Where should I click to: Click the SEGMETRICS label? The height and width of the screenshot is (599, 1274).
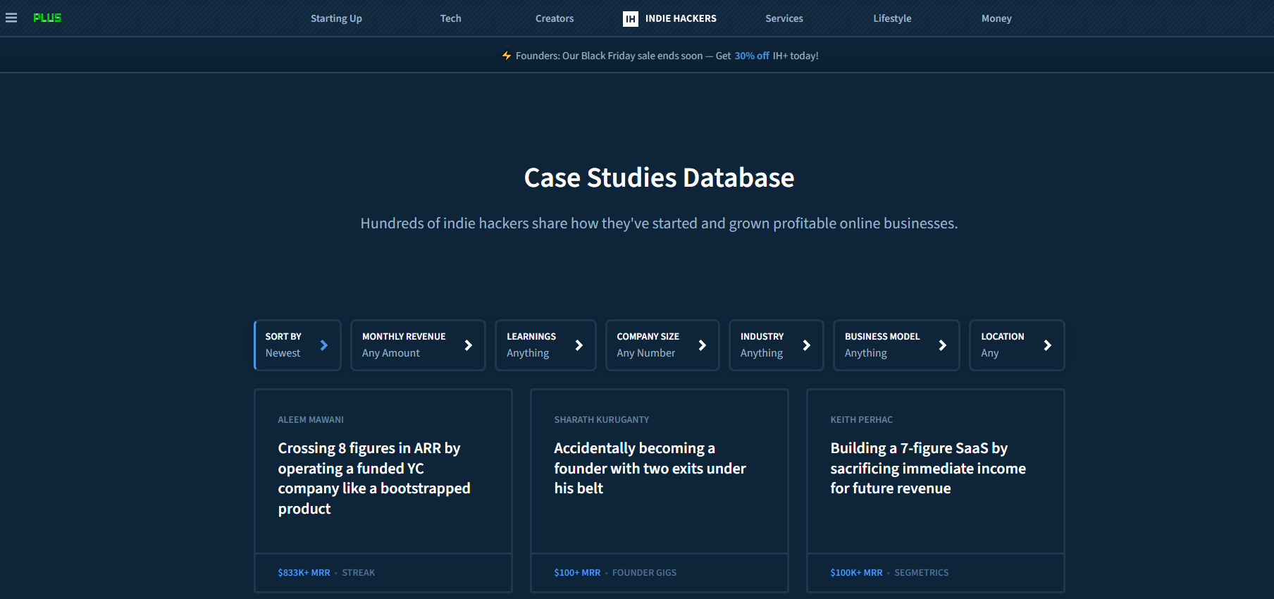[922, 573]
